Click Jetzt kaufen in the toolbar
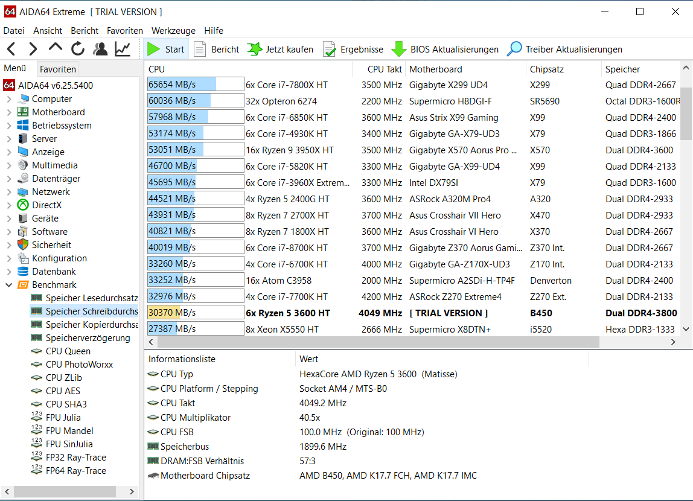Viewport: 693px width, 501px height. click(x=280, y=49)
